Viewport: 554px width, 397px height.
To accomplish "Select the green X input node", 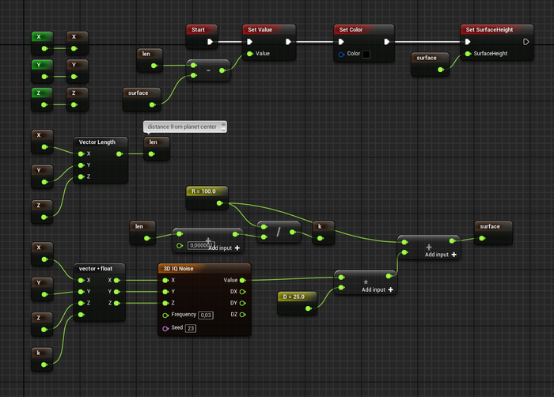I will [x=42, y=43].
